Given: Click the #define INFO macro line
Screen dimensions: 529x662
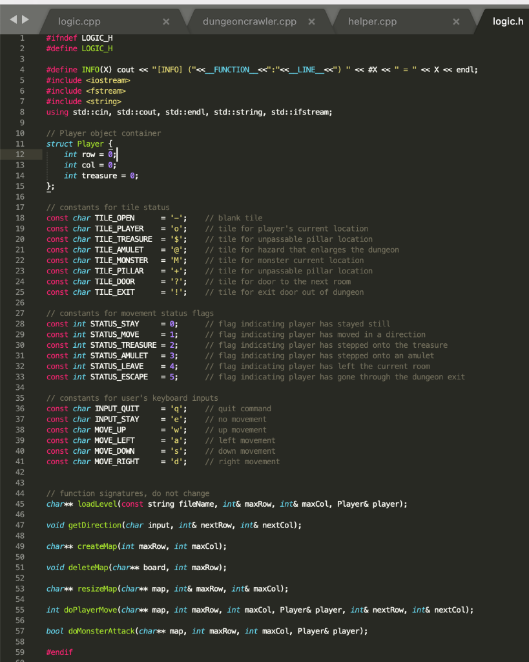Looking at the screenshot, I should [194, 69].
